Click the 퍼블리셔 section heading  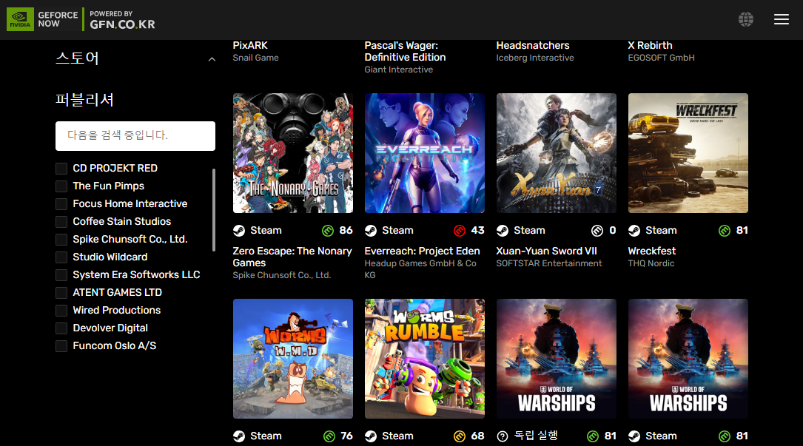point(84,99)
